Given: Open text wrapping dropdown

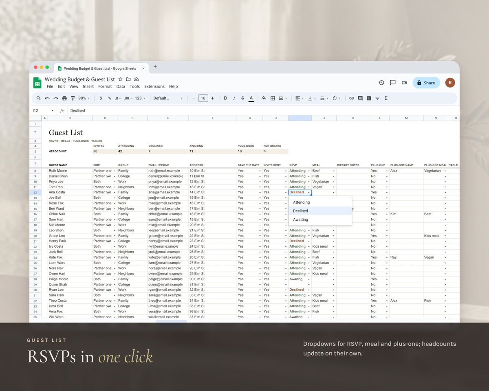Looking at the screenshot, I should [x=324, y=98].
